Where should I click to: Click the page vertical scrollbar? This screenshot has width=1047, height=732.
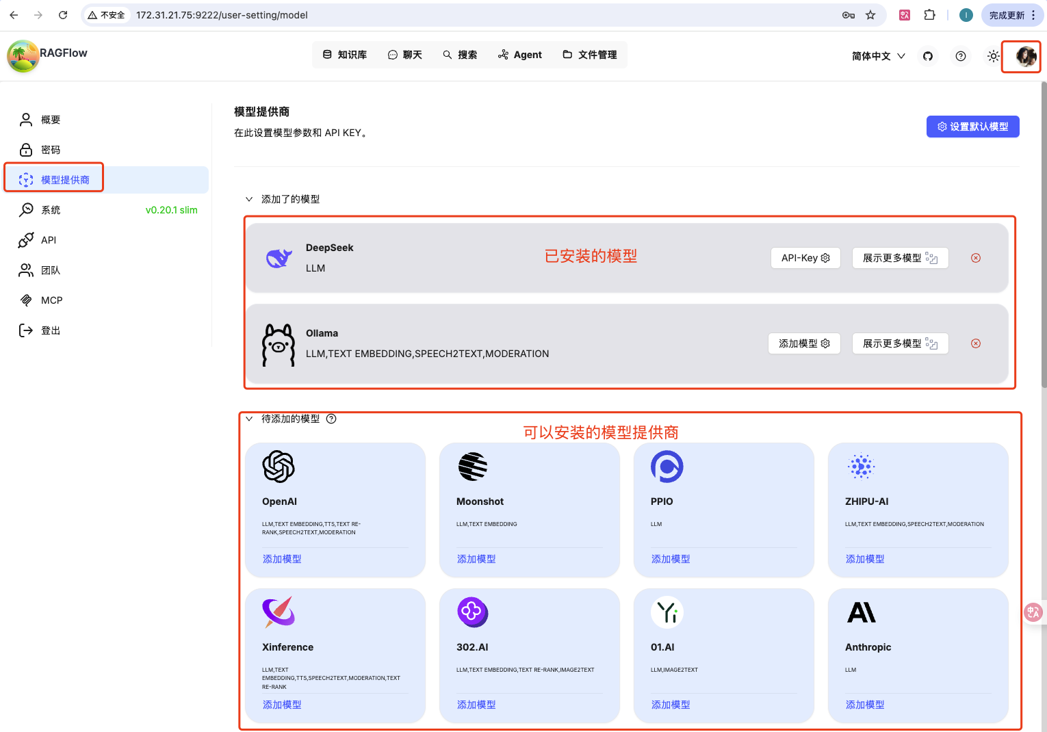[1043, 235]
